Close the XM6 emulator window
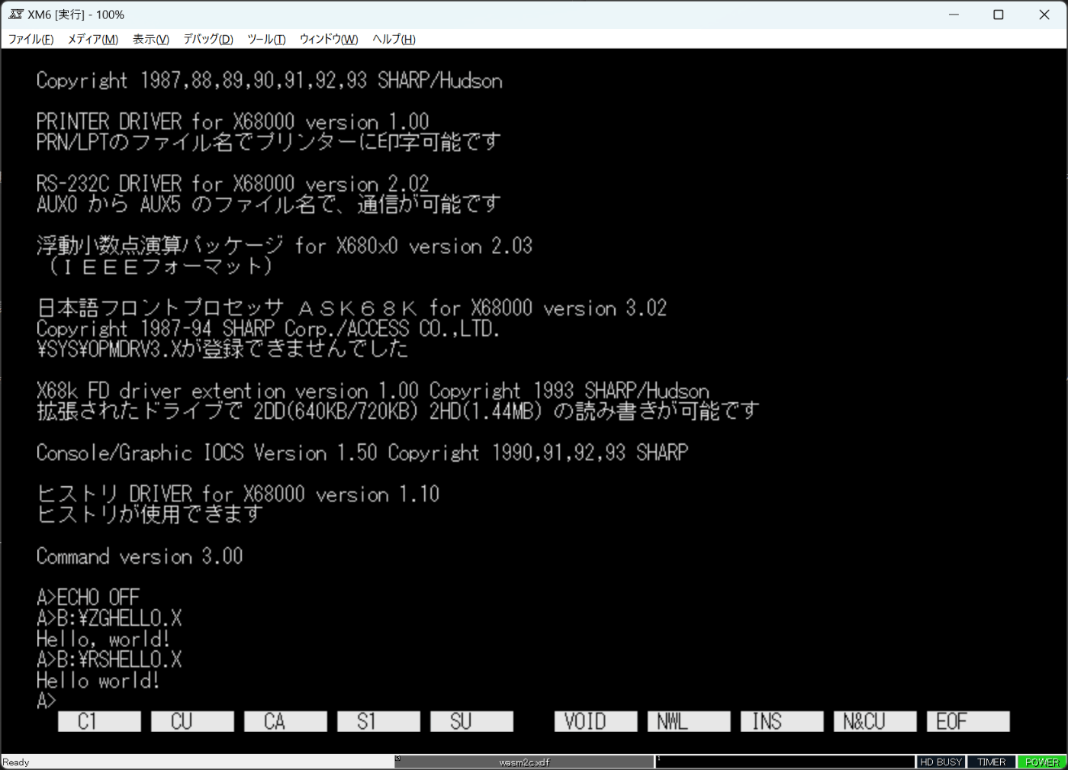This screenshot has width=1068, height=770. [x=1044, y=14]
